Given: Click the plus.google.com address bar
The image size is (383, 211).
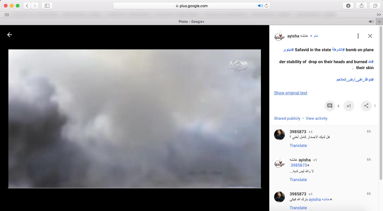Looking at the screenshot, I should [x=191, y=6].
